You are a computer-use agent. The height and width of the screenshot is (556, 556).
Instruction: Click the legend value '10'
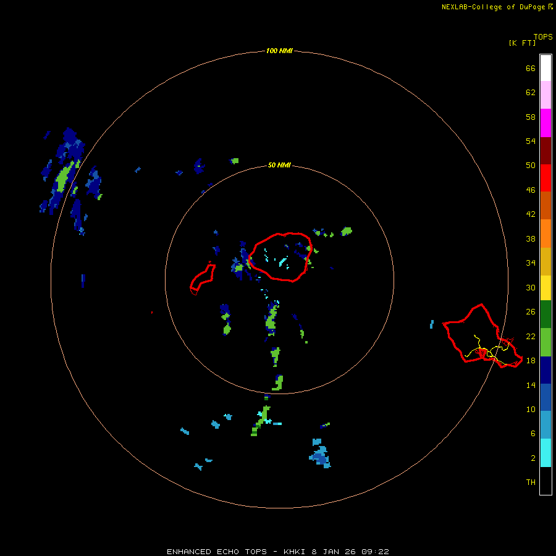[531, 410]
